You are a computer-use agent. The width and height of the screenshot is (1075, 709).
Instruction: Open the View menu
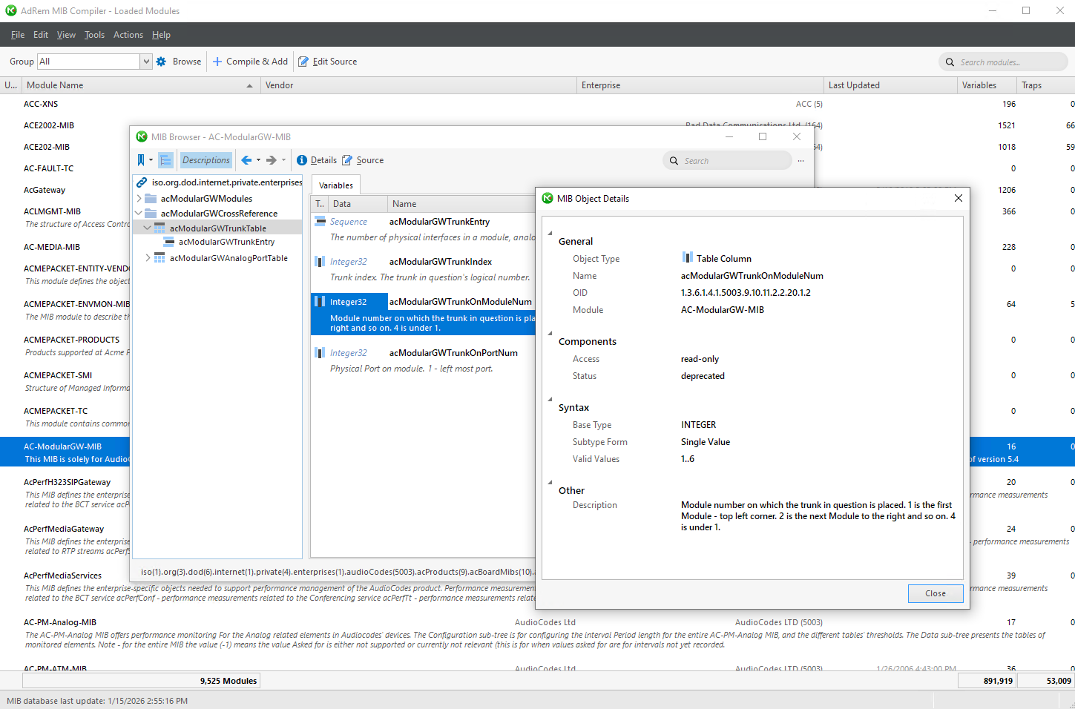(66, 35)
